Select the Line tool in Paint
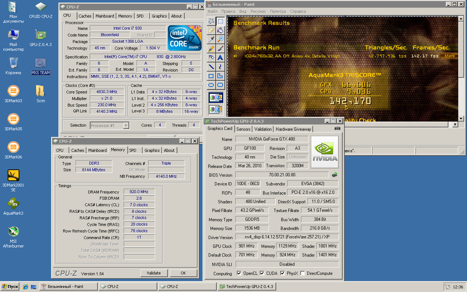Screen dimensions: 467x292 (x=211, y=67)
